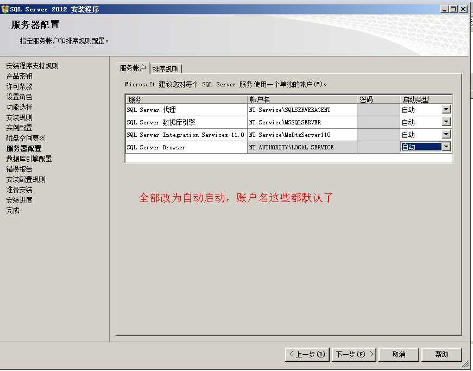Select the 安装规则 step in sidebar

click(20, 117)
